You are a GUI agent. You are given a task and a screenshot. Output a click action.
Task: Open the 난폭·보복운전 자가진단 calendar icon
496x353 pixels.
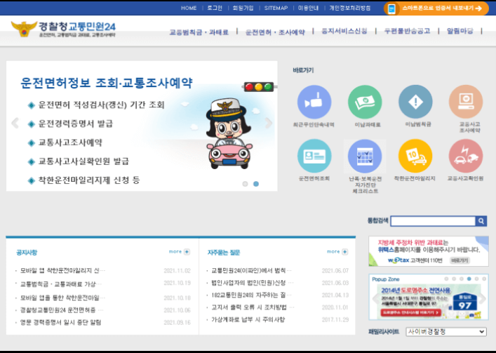(365, 156)
